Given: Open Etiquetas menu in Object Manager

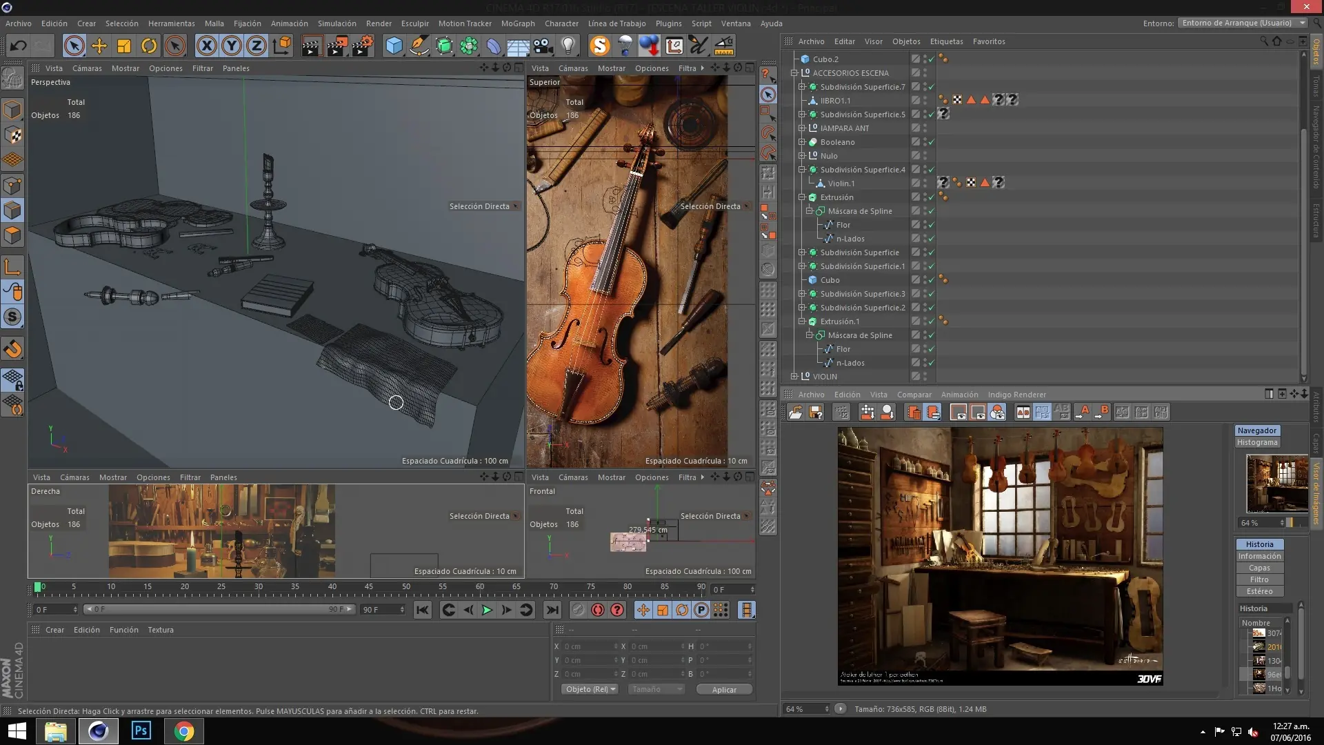Looking at the screenshot, I should click(x=946, y=41).
